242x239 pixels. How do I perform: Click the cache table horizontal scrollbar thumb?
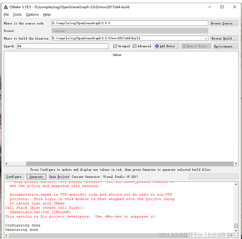[x=130, y=164]
